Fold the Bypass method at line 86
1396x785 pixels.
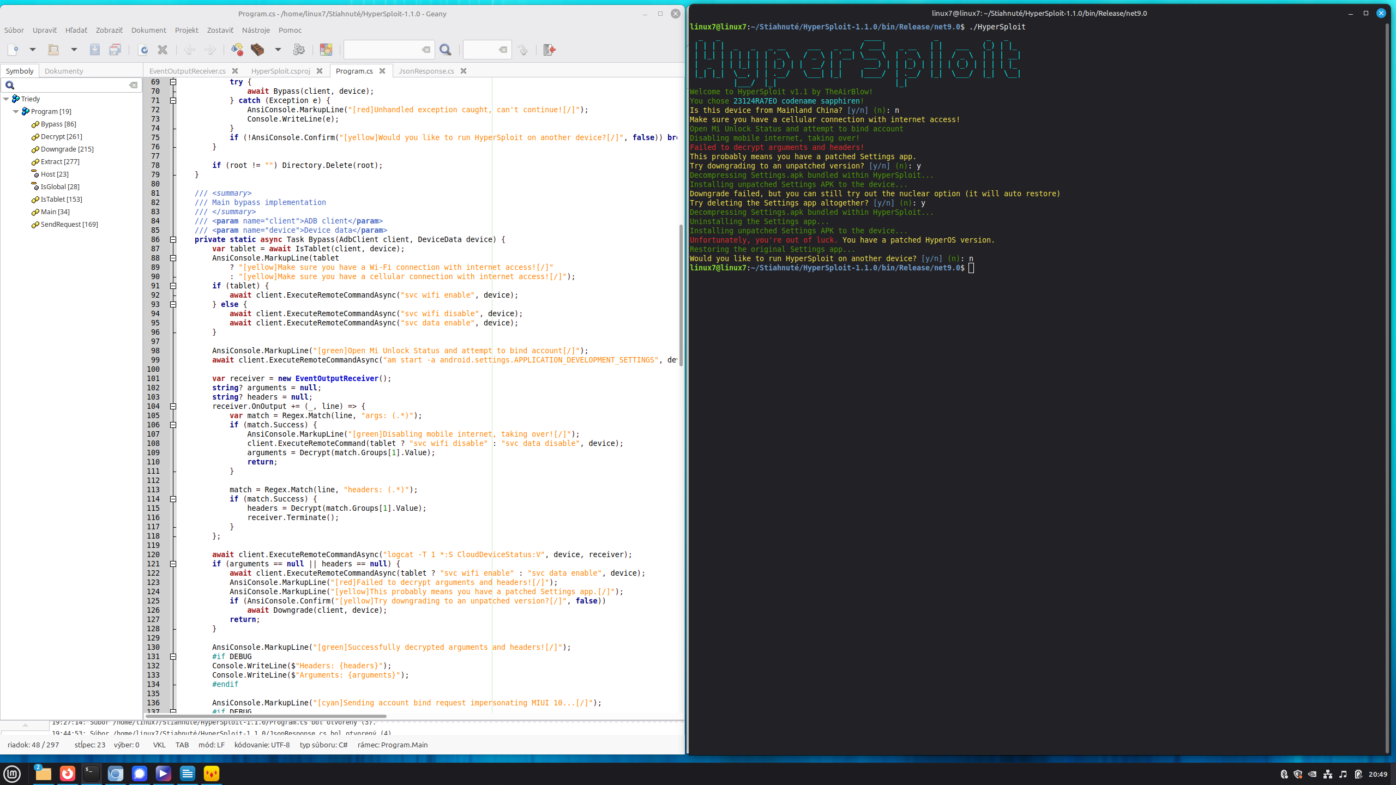173,239
